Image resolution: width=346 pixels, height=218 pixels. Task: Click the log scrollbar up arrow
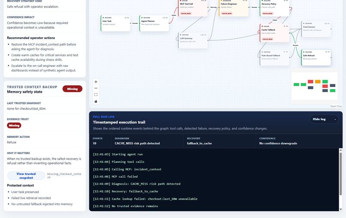tap(340, 150)
